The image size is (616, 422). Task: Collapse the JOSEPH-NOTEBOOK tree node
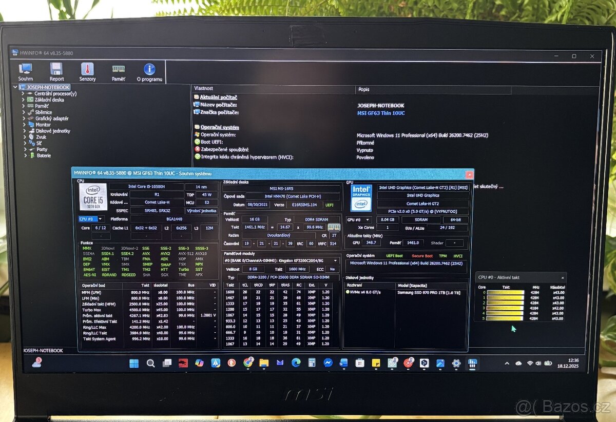tap(16, 88)
